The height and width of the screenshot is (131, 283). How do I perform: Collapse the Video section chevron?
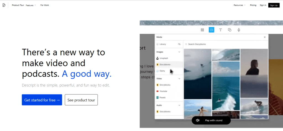coord(179,79)
